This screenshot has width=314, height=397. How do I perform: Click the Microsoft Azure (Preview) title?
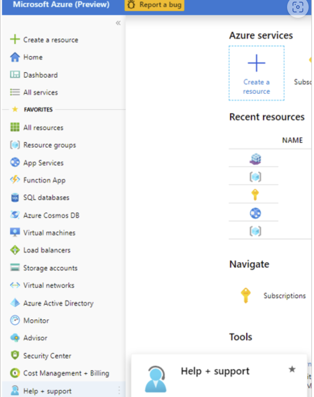[x=61, y=4]
